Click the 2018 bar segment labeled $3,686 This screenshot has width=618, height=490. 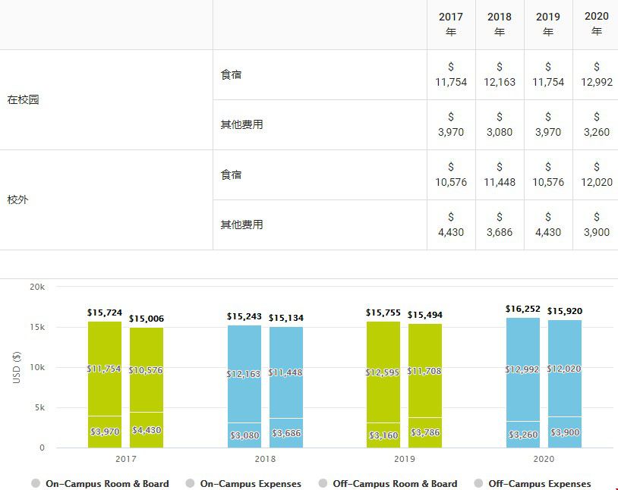pos(286,433)
